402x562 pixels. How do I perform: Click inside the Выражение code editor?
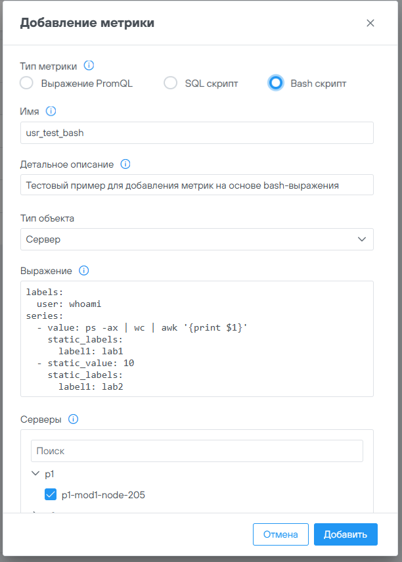tap(197, 339)
